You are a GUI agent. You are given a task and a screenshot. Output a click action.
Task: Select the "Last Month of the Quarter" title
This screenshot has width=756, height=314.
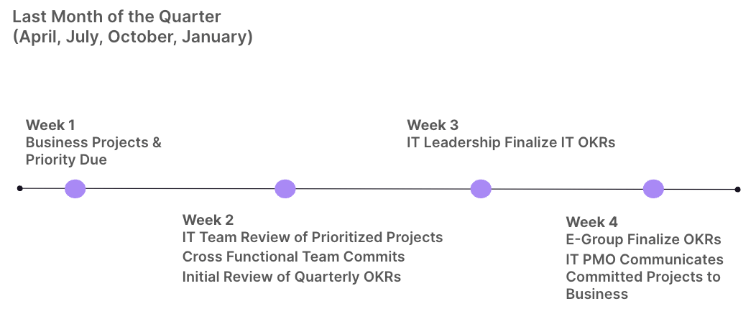(x=116, y=16)
